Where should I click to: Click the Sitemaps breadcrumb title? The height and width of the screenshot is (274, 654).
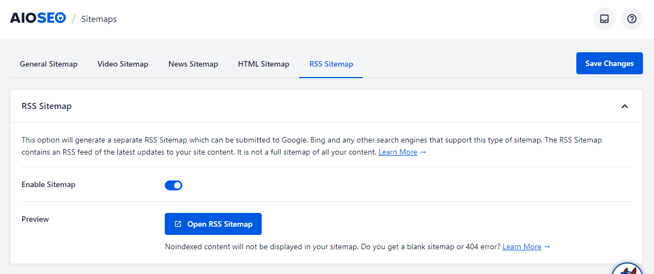click(x=99, y=19)
